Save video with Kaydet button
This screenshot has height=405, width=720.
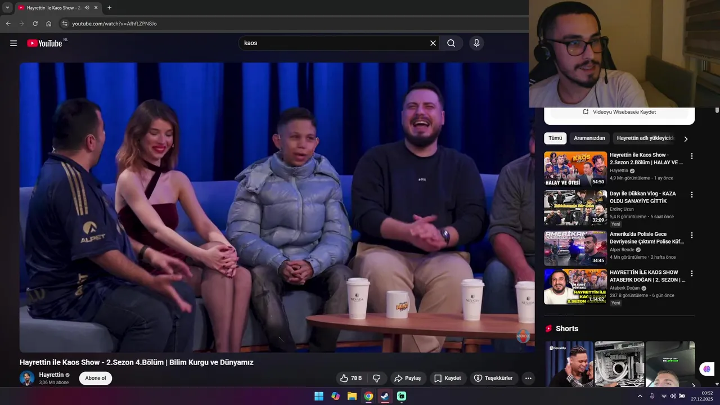[448, 379]
